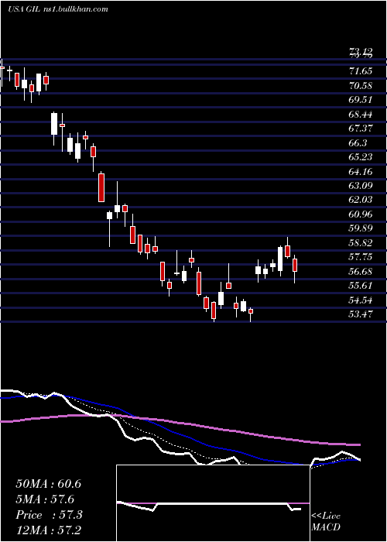Select the 53.47 price axis label
This screenshot has height=542, width=387.
(x=361, y=314)
